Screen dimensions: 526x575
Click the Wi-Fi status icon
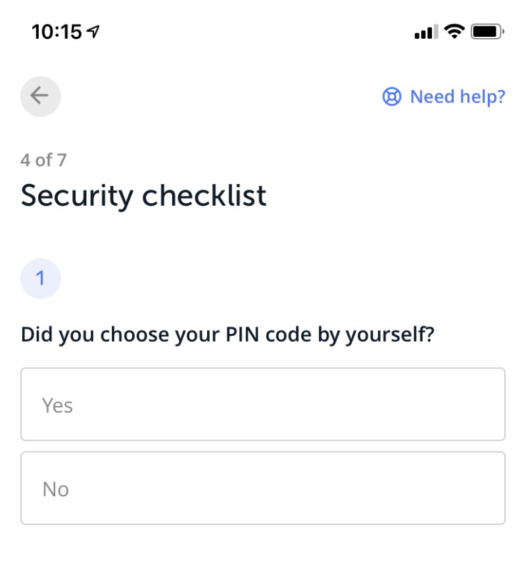click(454, 31)
